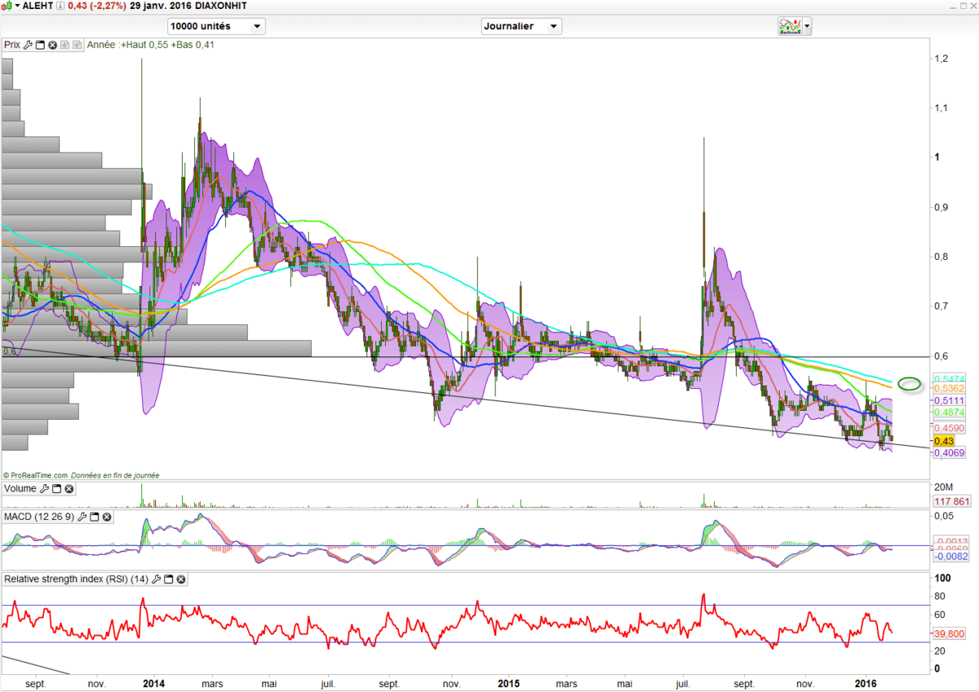Click the green ellipse drawn on chart
979x692 pixels.
tap(909, 382)
